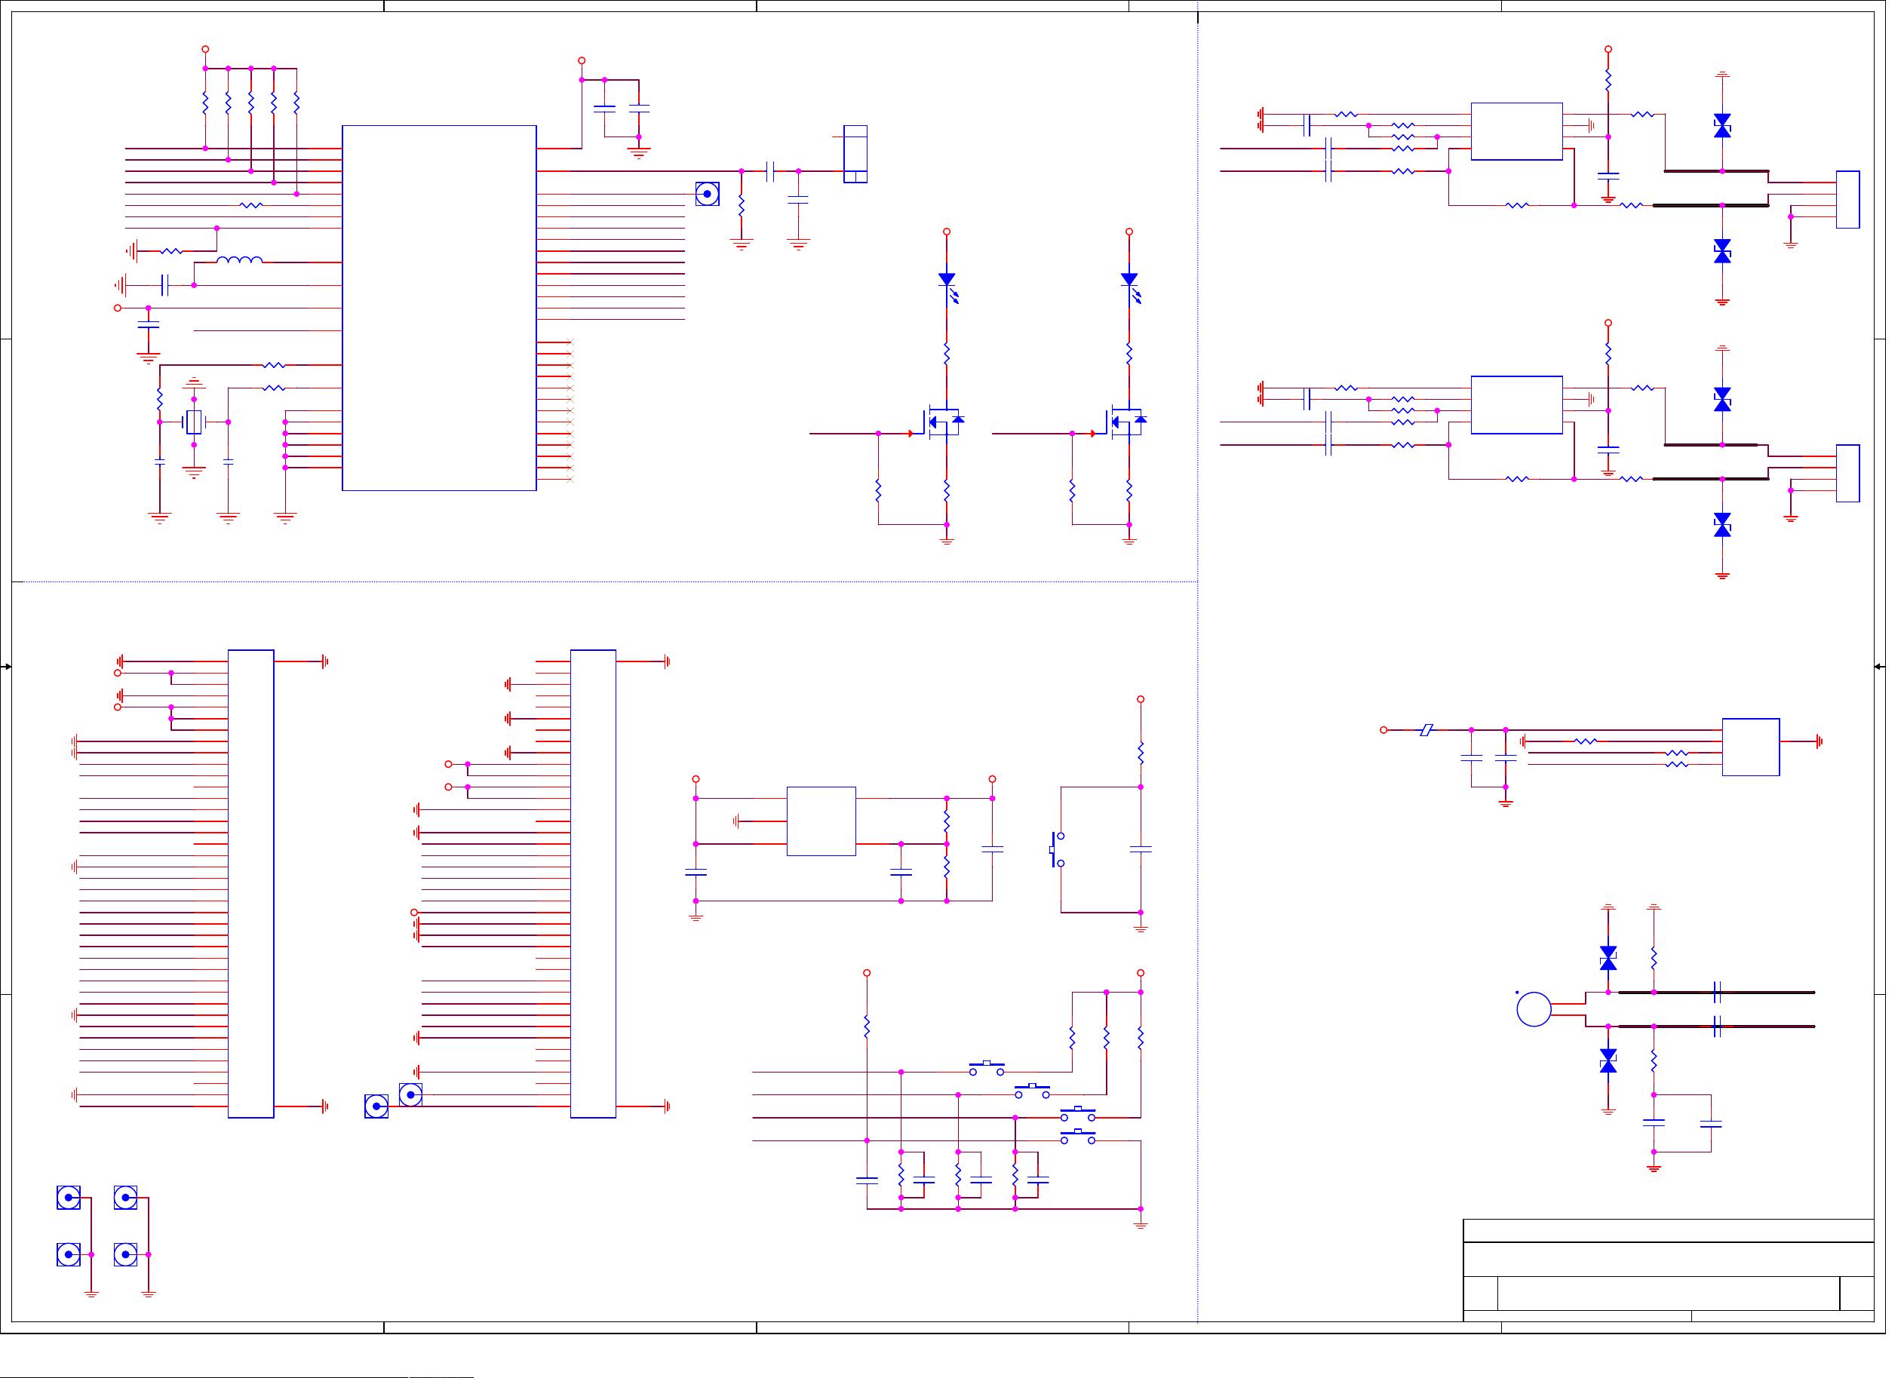Click test point beside main IC
Screen dimensions: 1904x1378
click(x=707, y=194)
